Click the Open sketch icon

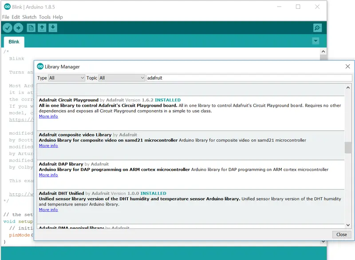(42, 28)
